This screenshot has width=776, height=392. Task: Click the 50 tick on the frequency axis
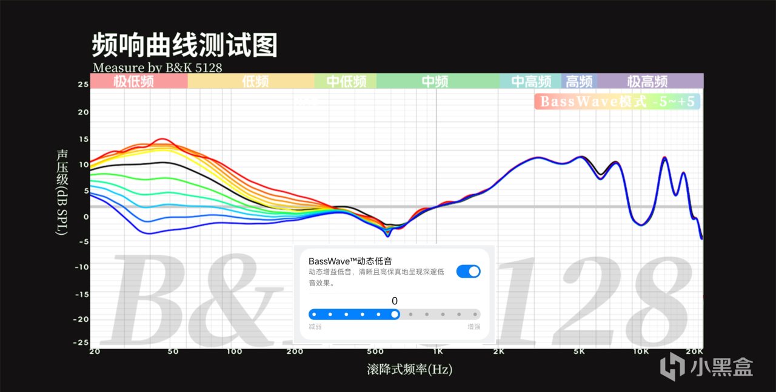[172, 351]
